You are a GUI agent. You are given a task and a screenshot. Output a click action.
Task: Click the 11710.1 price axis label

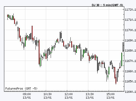[x=130, y=20]
